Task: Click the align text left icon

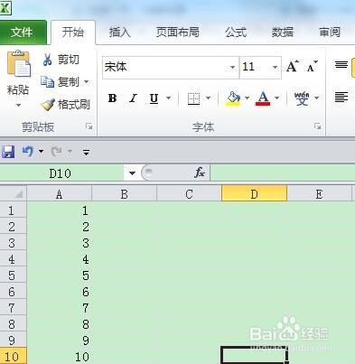Action: (x=341, y=98)
